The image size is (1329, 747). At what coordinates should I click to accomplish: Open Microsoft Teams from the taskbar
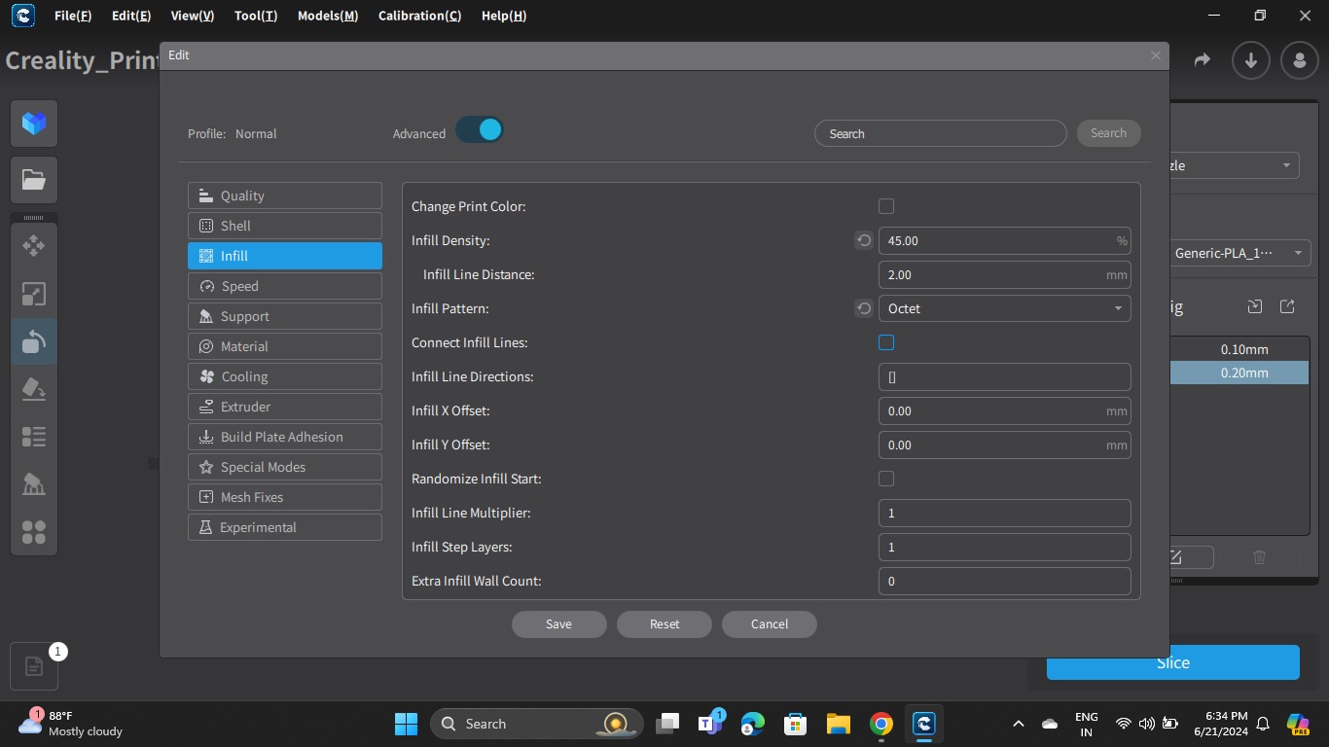(709, 723)
